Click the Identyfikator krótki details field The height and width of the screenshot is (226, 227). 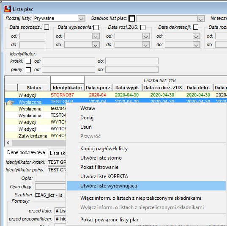pyautogui.click(x=57, y=162)
